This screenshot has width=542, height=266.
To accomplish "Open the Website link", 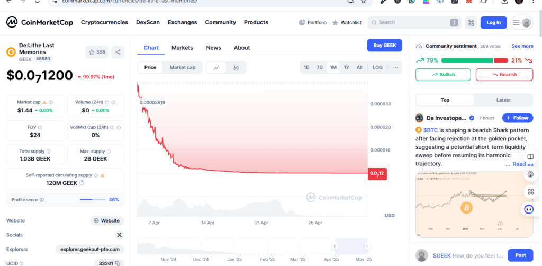I will click(107, 220).
